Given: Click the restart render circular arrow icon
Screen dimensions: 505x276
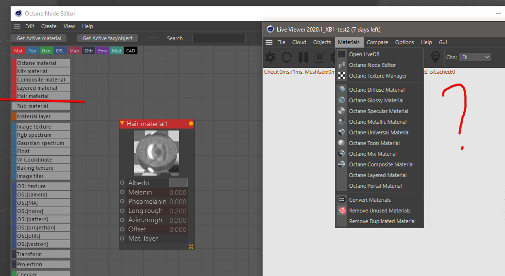Looking at the screenshot, I should click(286, 57).
